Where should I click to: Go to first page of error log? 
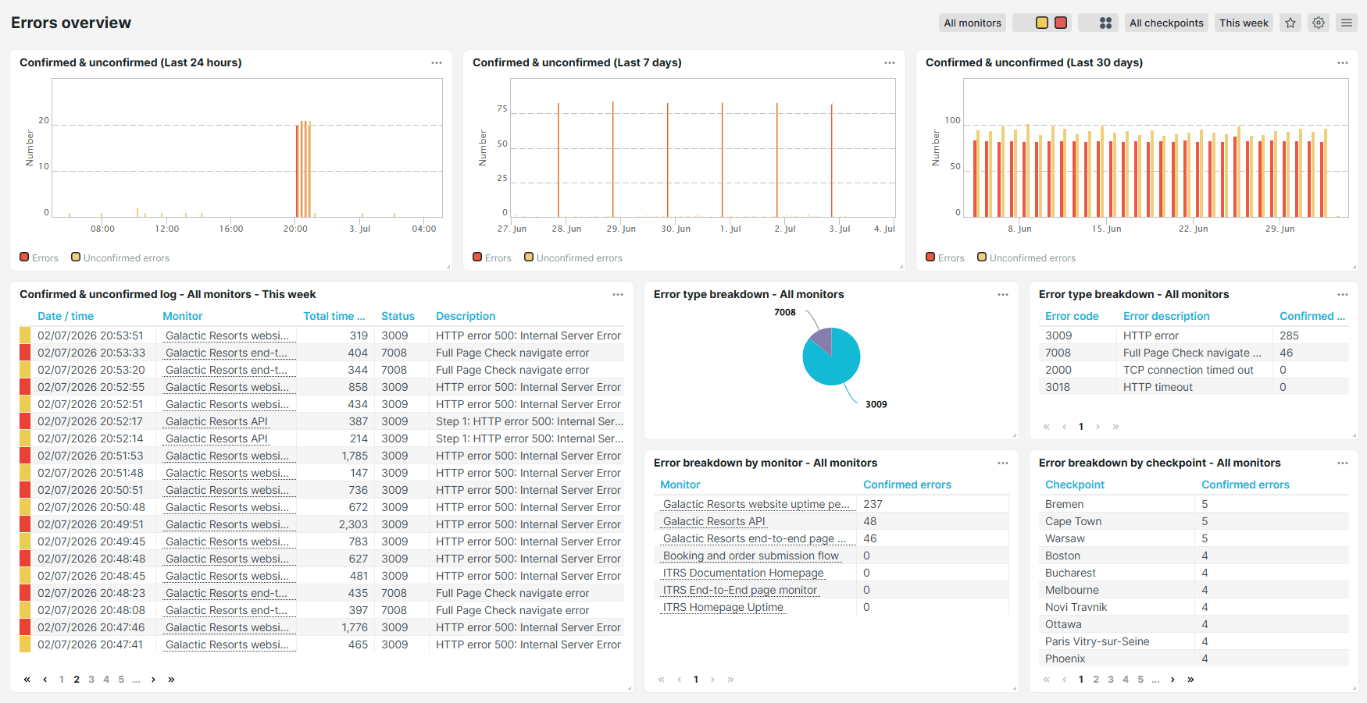[x=27, y=680]
